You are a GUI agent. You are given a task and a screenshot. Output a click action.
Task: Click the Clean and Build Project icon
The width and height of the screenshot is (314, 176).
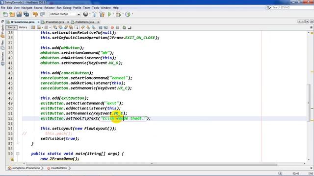(x=102, y=14)
